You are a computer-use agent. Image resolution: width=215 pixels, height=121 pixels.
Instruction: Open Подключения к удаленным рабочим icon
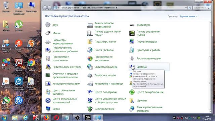[x=48, y=50]
